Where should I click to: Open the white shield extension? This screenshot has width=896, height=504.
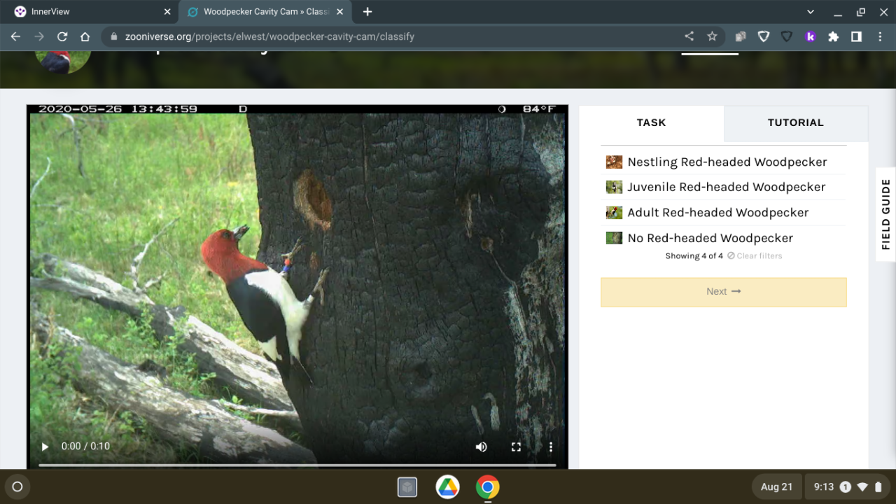pyautogui.click(x=764, y=36)
